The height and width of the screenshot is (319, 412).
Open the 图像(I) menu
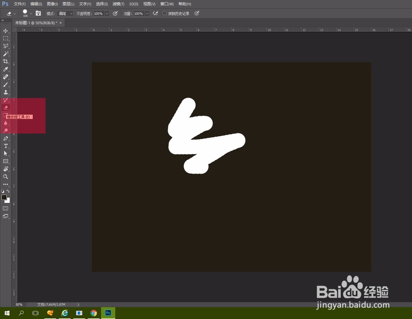(x=52, y=4)
